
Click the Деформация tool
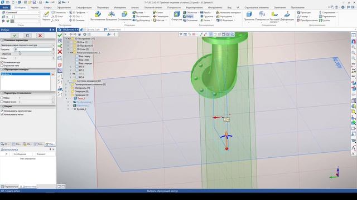tap(287, 17)
